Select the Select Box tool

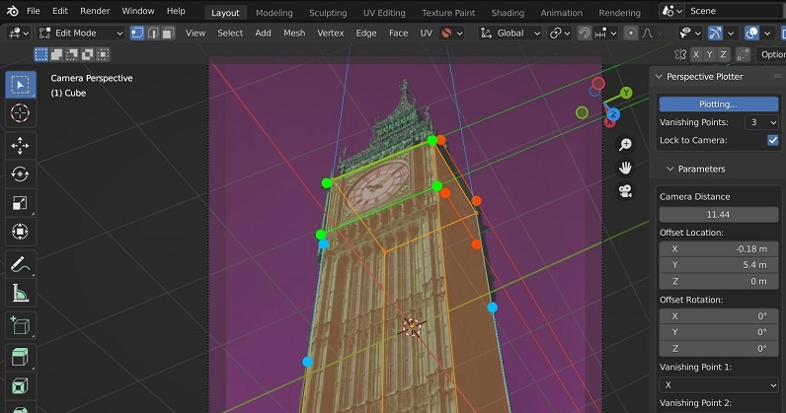pos(21,85)
